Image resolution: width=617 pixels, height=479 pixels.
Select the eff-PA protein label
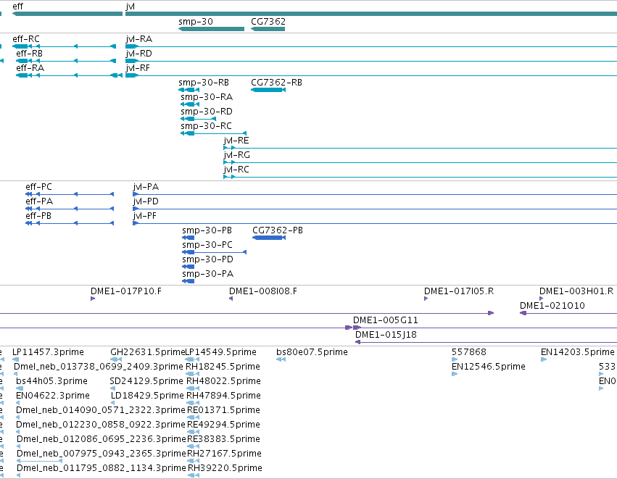[x=39, y=201]
